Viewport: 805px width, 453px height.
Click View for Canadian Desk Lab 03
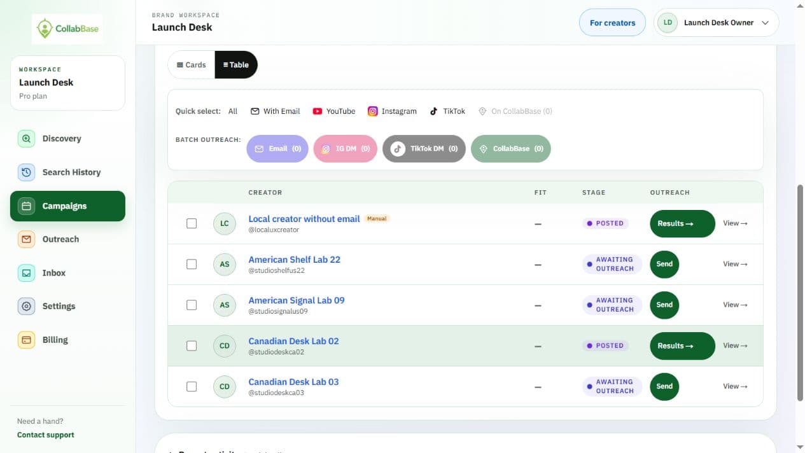point(735,386)
